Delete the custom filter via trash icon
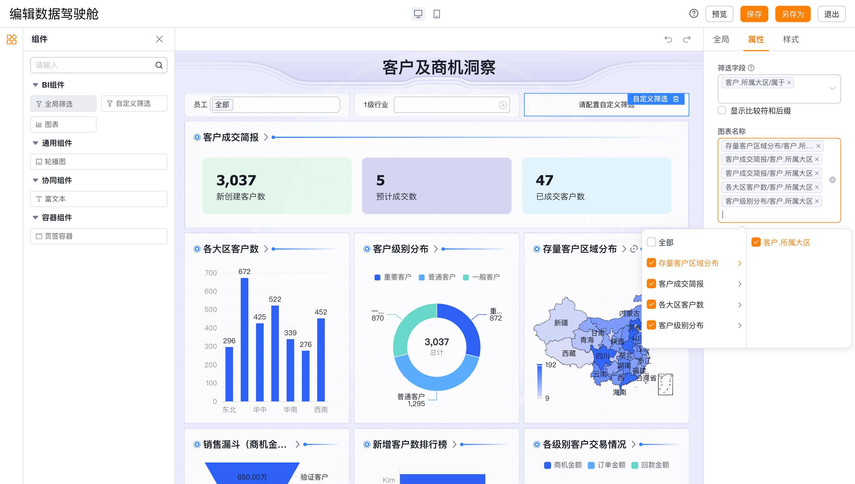This screenshot has height=484, width=855. coord(676,99)
